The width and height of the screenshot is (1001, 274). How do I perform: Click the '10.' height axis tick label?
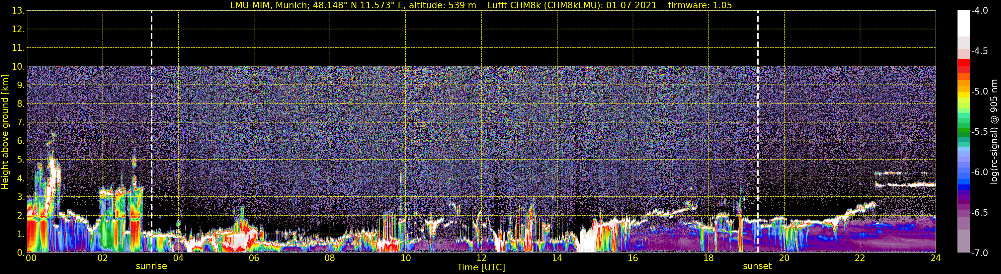(18, 67)
